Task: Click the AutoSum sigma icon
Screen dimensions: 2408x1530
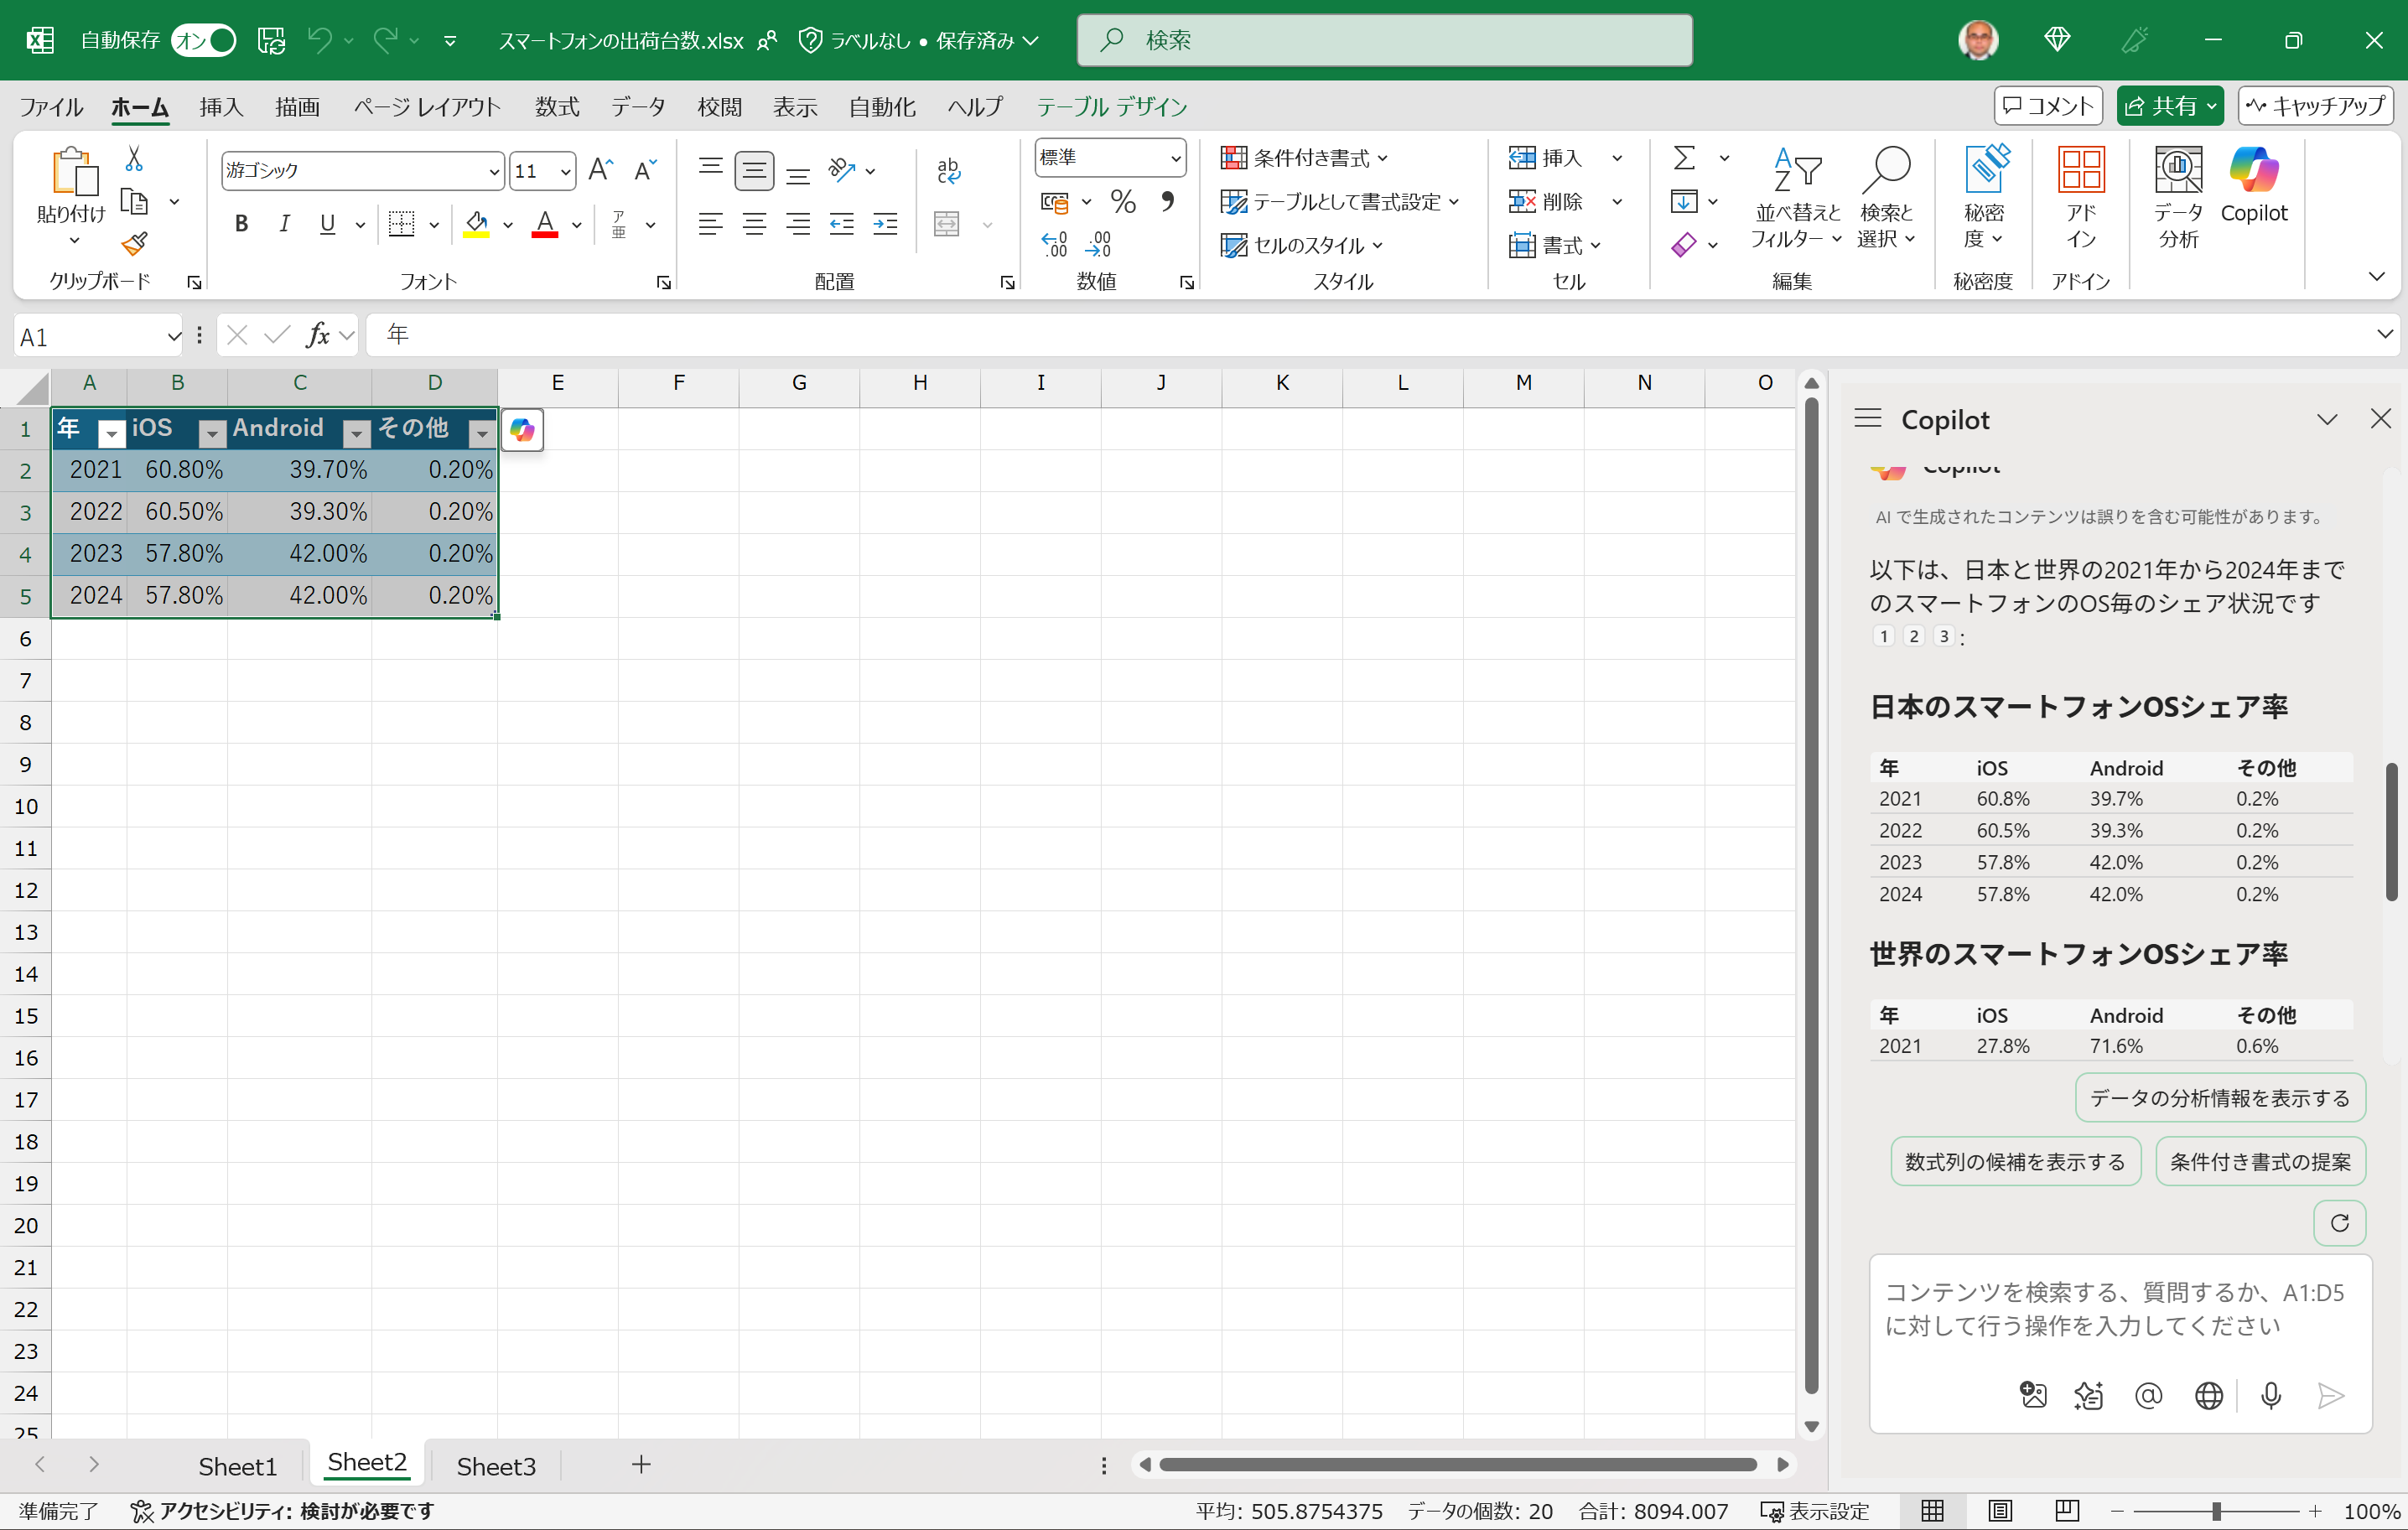Action: (x=1684, y=158)
